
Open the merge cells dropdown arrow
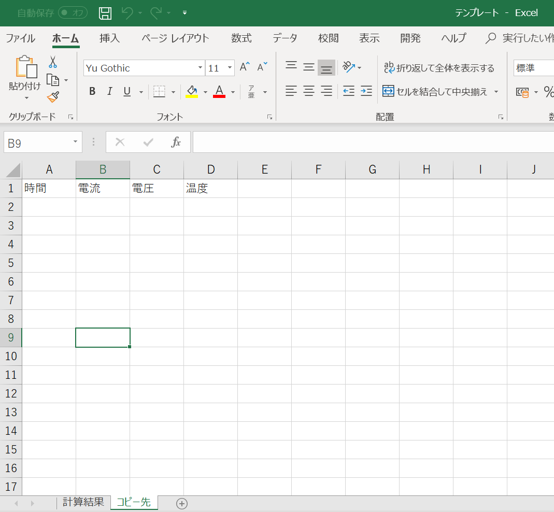496,92
